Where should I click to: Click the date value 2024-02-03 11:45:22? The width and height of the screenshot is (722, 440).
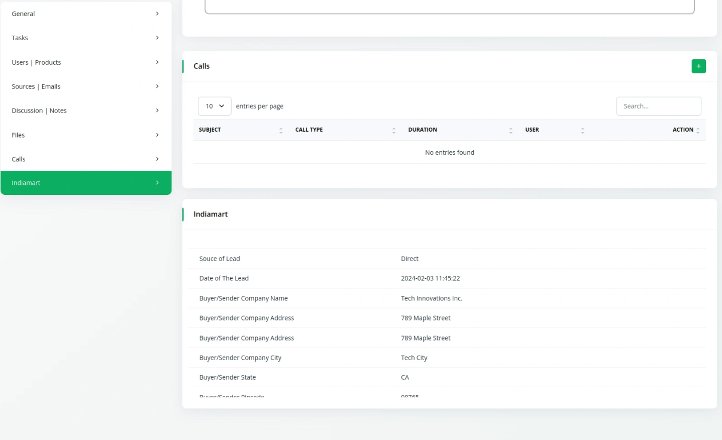point(431,278)
